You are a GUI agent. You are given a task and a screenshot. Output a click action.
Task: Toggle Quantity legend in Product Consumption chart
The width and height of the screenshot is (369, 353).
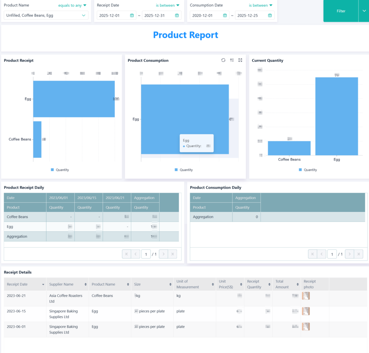[x=183, y=170]
